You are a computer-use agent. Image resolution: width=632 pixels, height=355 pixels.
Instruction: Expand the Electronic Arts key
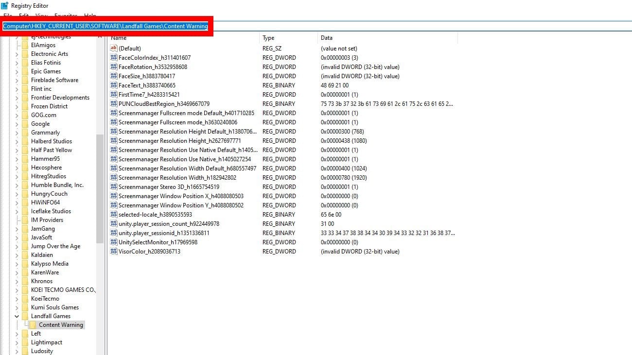coord(17,54)
